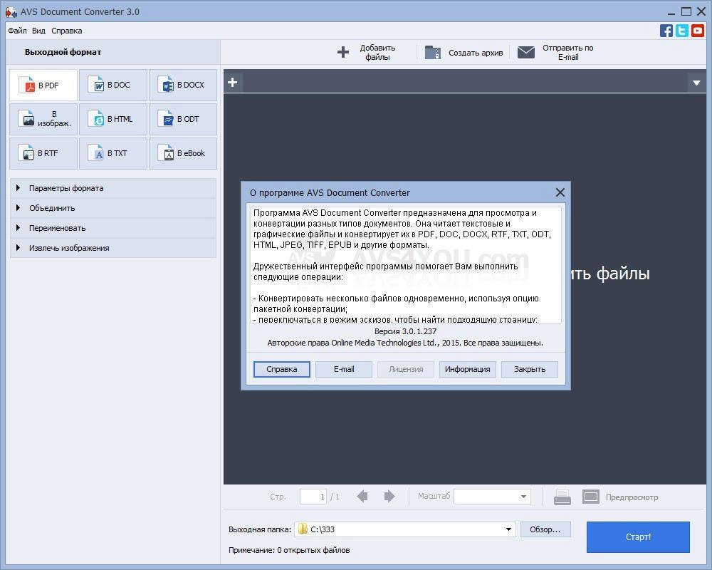Viewport: 712px width, 570px height.
Task: Click Примечание: 0 открытых файлов status
Action: click(289, 550)
